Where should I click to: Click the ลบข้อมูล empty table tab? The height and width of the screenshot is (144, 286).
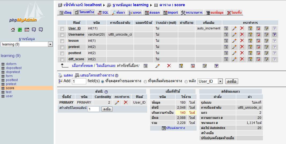[x=215, y=13]
